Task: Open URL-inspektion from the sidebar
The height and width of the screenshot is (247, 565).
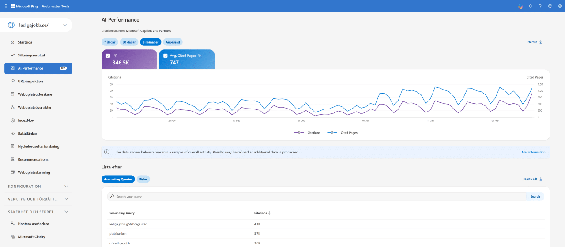Action: (30, 81)
